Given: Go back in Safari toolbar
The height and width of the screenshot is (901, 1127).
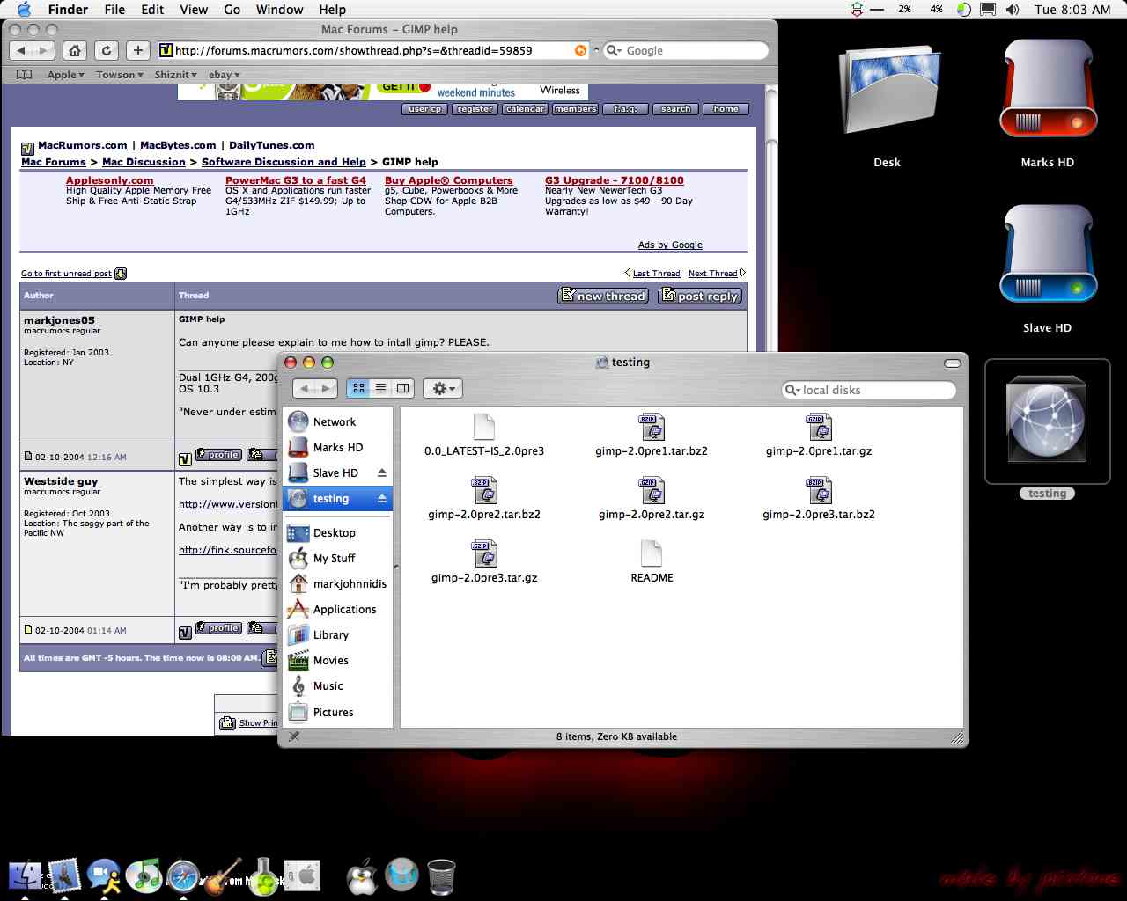Looking at the screenshot, I should click(x=22, y=50).
